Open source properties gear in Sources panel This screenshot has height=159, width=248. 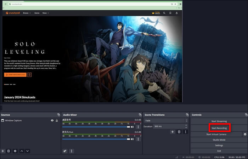[15, 151]
